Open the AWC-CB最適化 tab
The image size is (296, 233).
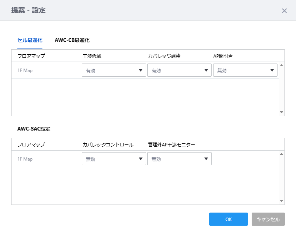point(72,40)
